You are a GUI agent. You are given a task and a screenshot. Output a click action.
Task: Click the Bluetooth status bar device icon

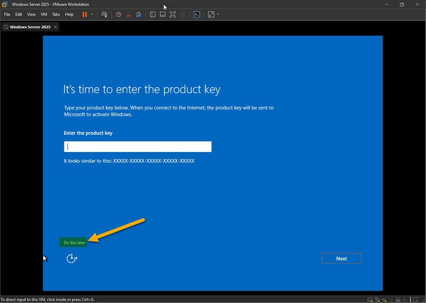click(405, 300)
